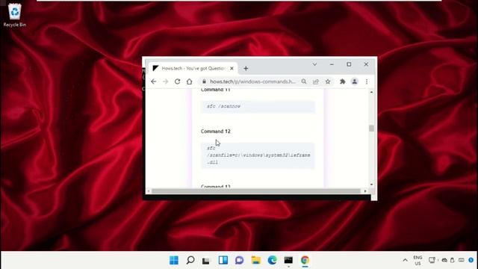
Task: Expand the tab search chevron
Action: tap(314, 64)
